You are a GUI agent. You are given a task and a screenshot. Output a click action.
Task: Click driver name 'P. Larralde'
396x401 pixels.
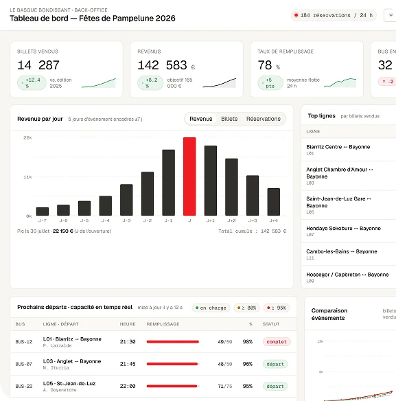coord(57,345)
